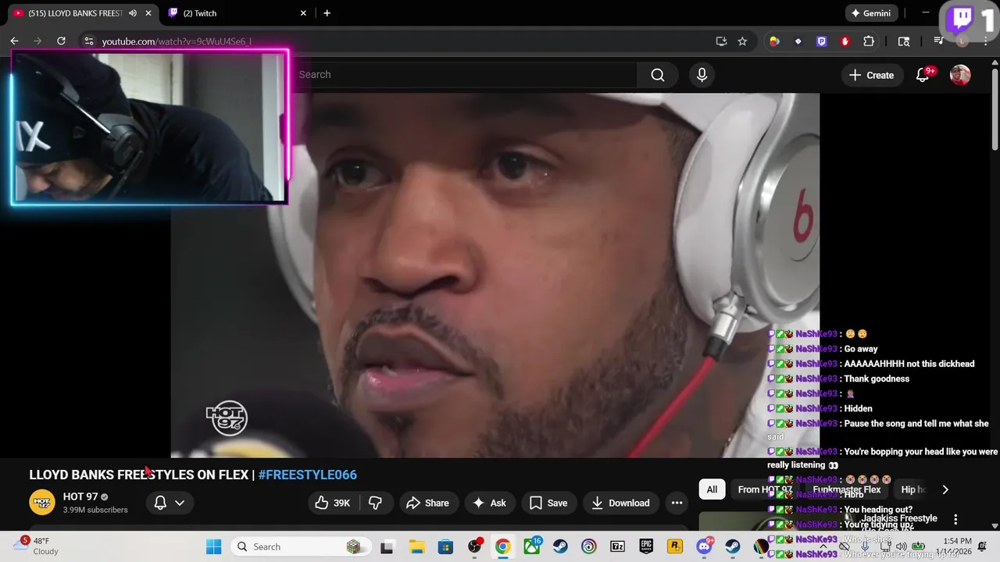The height and width of the screenshot is (562, 1000).
Task: Open the 7-Zip taskbar icon
Action: 617,546
